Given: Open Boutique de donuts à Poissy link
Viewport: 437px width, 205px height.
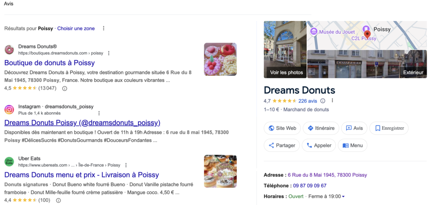Looking at the screenshot, I should tap(50, 63).
